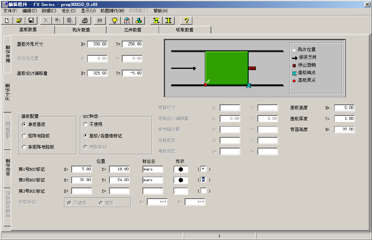Screen dimensions: 372x240
Task: Click the toolbar icon left of colored circles
Action: [127, 20]
